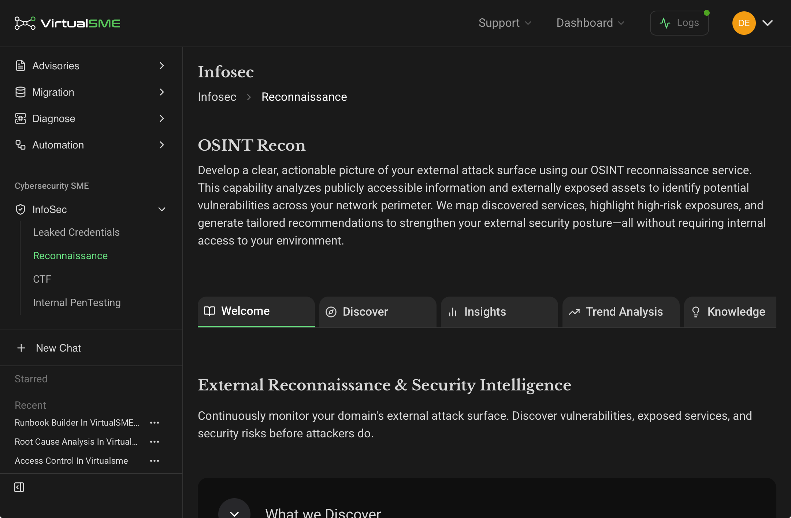This screenshot has height=518, width=791.
Task: Select Reconnaissance in the sidebar
Action: (70, 256)
